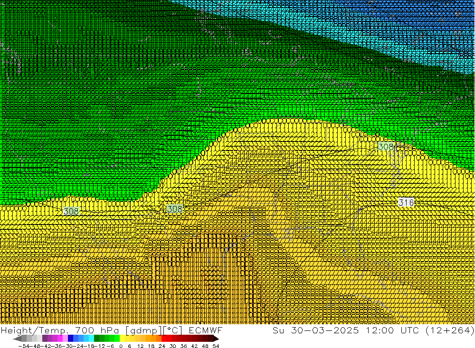The image size is (475, 348).
Task: Click the 308 contour label above the 316 label
Action: (x=386, y=147)
